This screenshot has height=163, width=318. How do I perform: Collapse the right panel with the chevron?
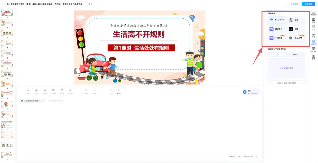point(263,85)
